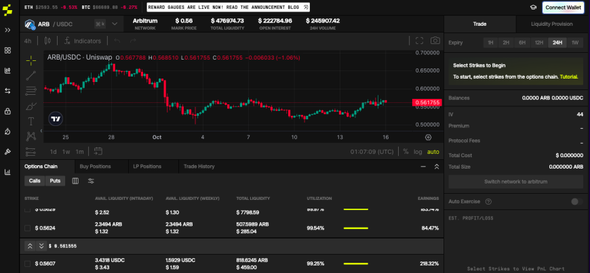Open the 4h chart interval dropdown

tap(28, 41)
